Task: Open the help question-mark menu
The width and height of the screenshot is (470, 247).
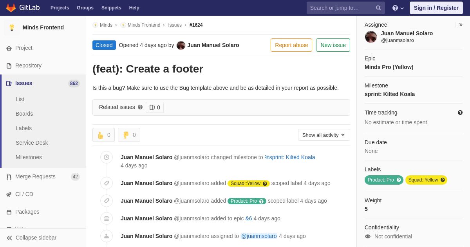Action: point(398,8)
